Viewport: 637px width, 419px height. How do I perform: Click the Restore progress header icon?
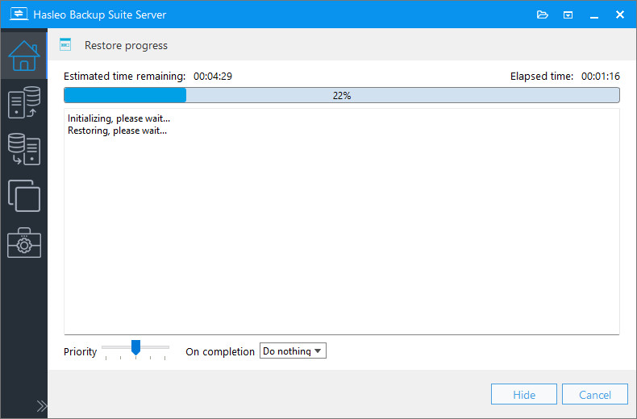[66, 45]
